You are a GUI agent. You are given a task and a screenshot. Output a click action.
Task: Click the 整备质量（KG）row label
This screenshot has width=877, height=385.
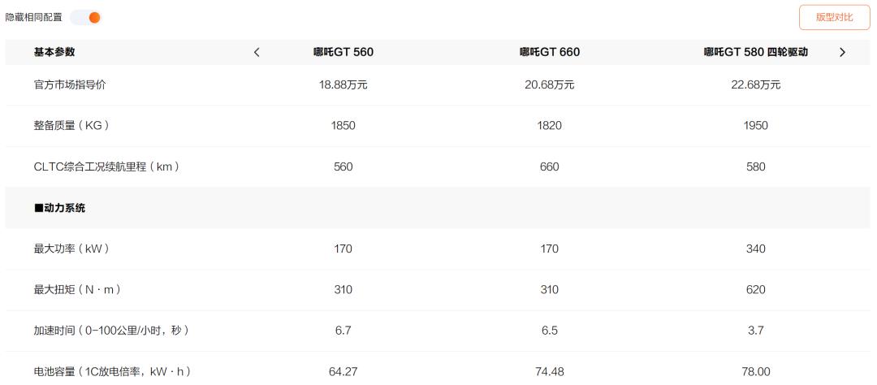71,126
